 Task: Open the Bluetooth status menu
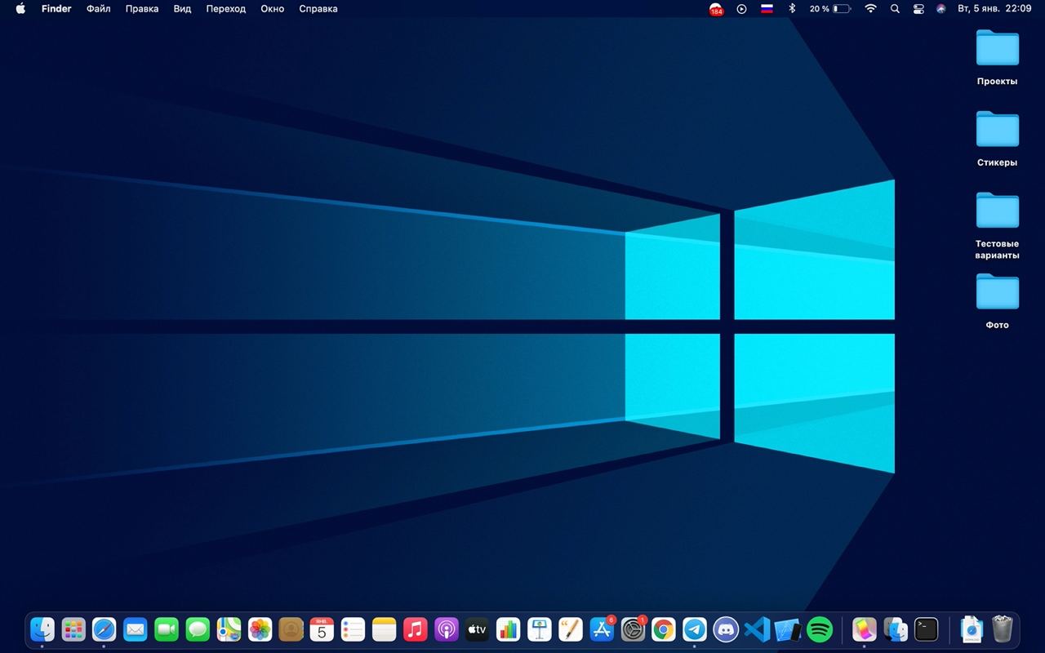pyautogui.click(x=791, y=9)
